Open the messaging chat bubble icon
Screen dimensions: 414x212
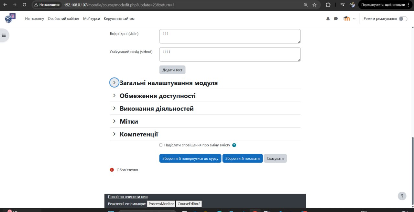(x=336, y=19)
